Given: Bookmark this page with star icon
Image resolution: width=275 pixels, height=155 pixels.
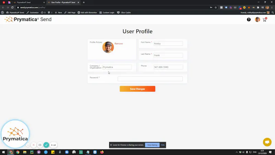Looking at the screenshot, I should click(216, 8).
